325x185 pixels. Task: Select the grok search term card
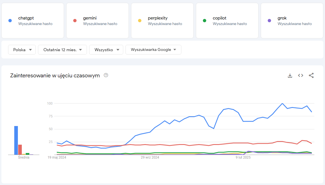[x=292, y=21]
